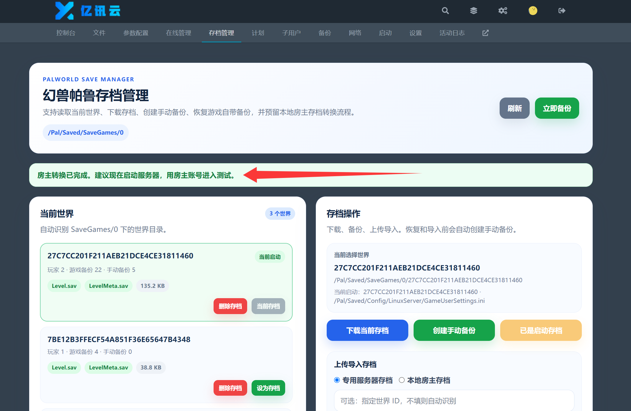
Task: Click 创建手动备份 button
Action: pos(454,330)
